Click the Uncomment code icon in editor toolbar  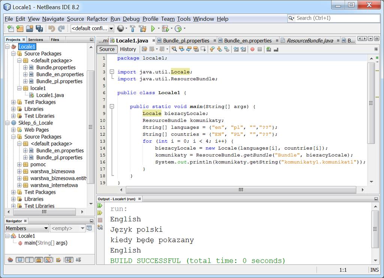tap(276, 49)
